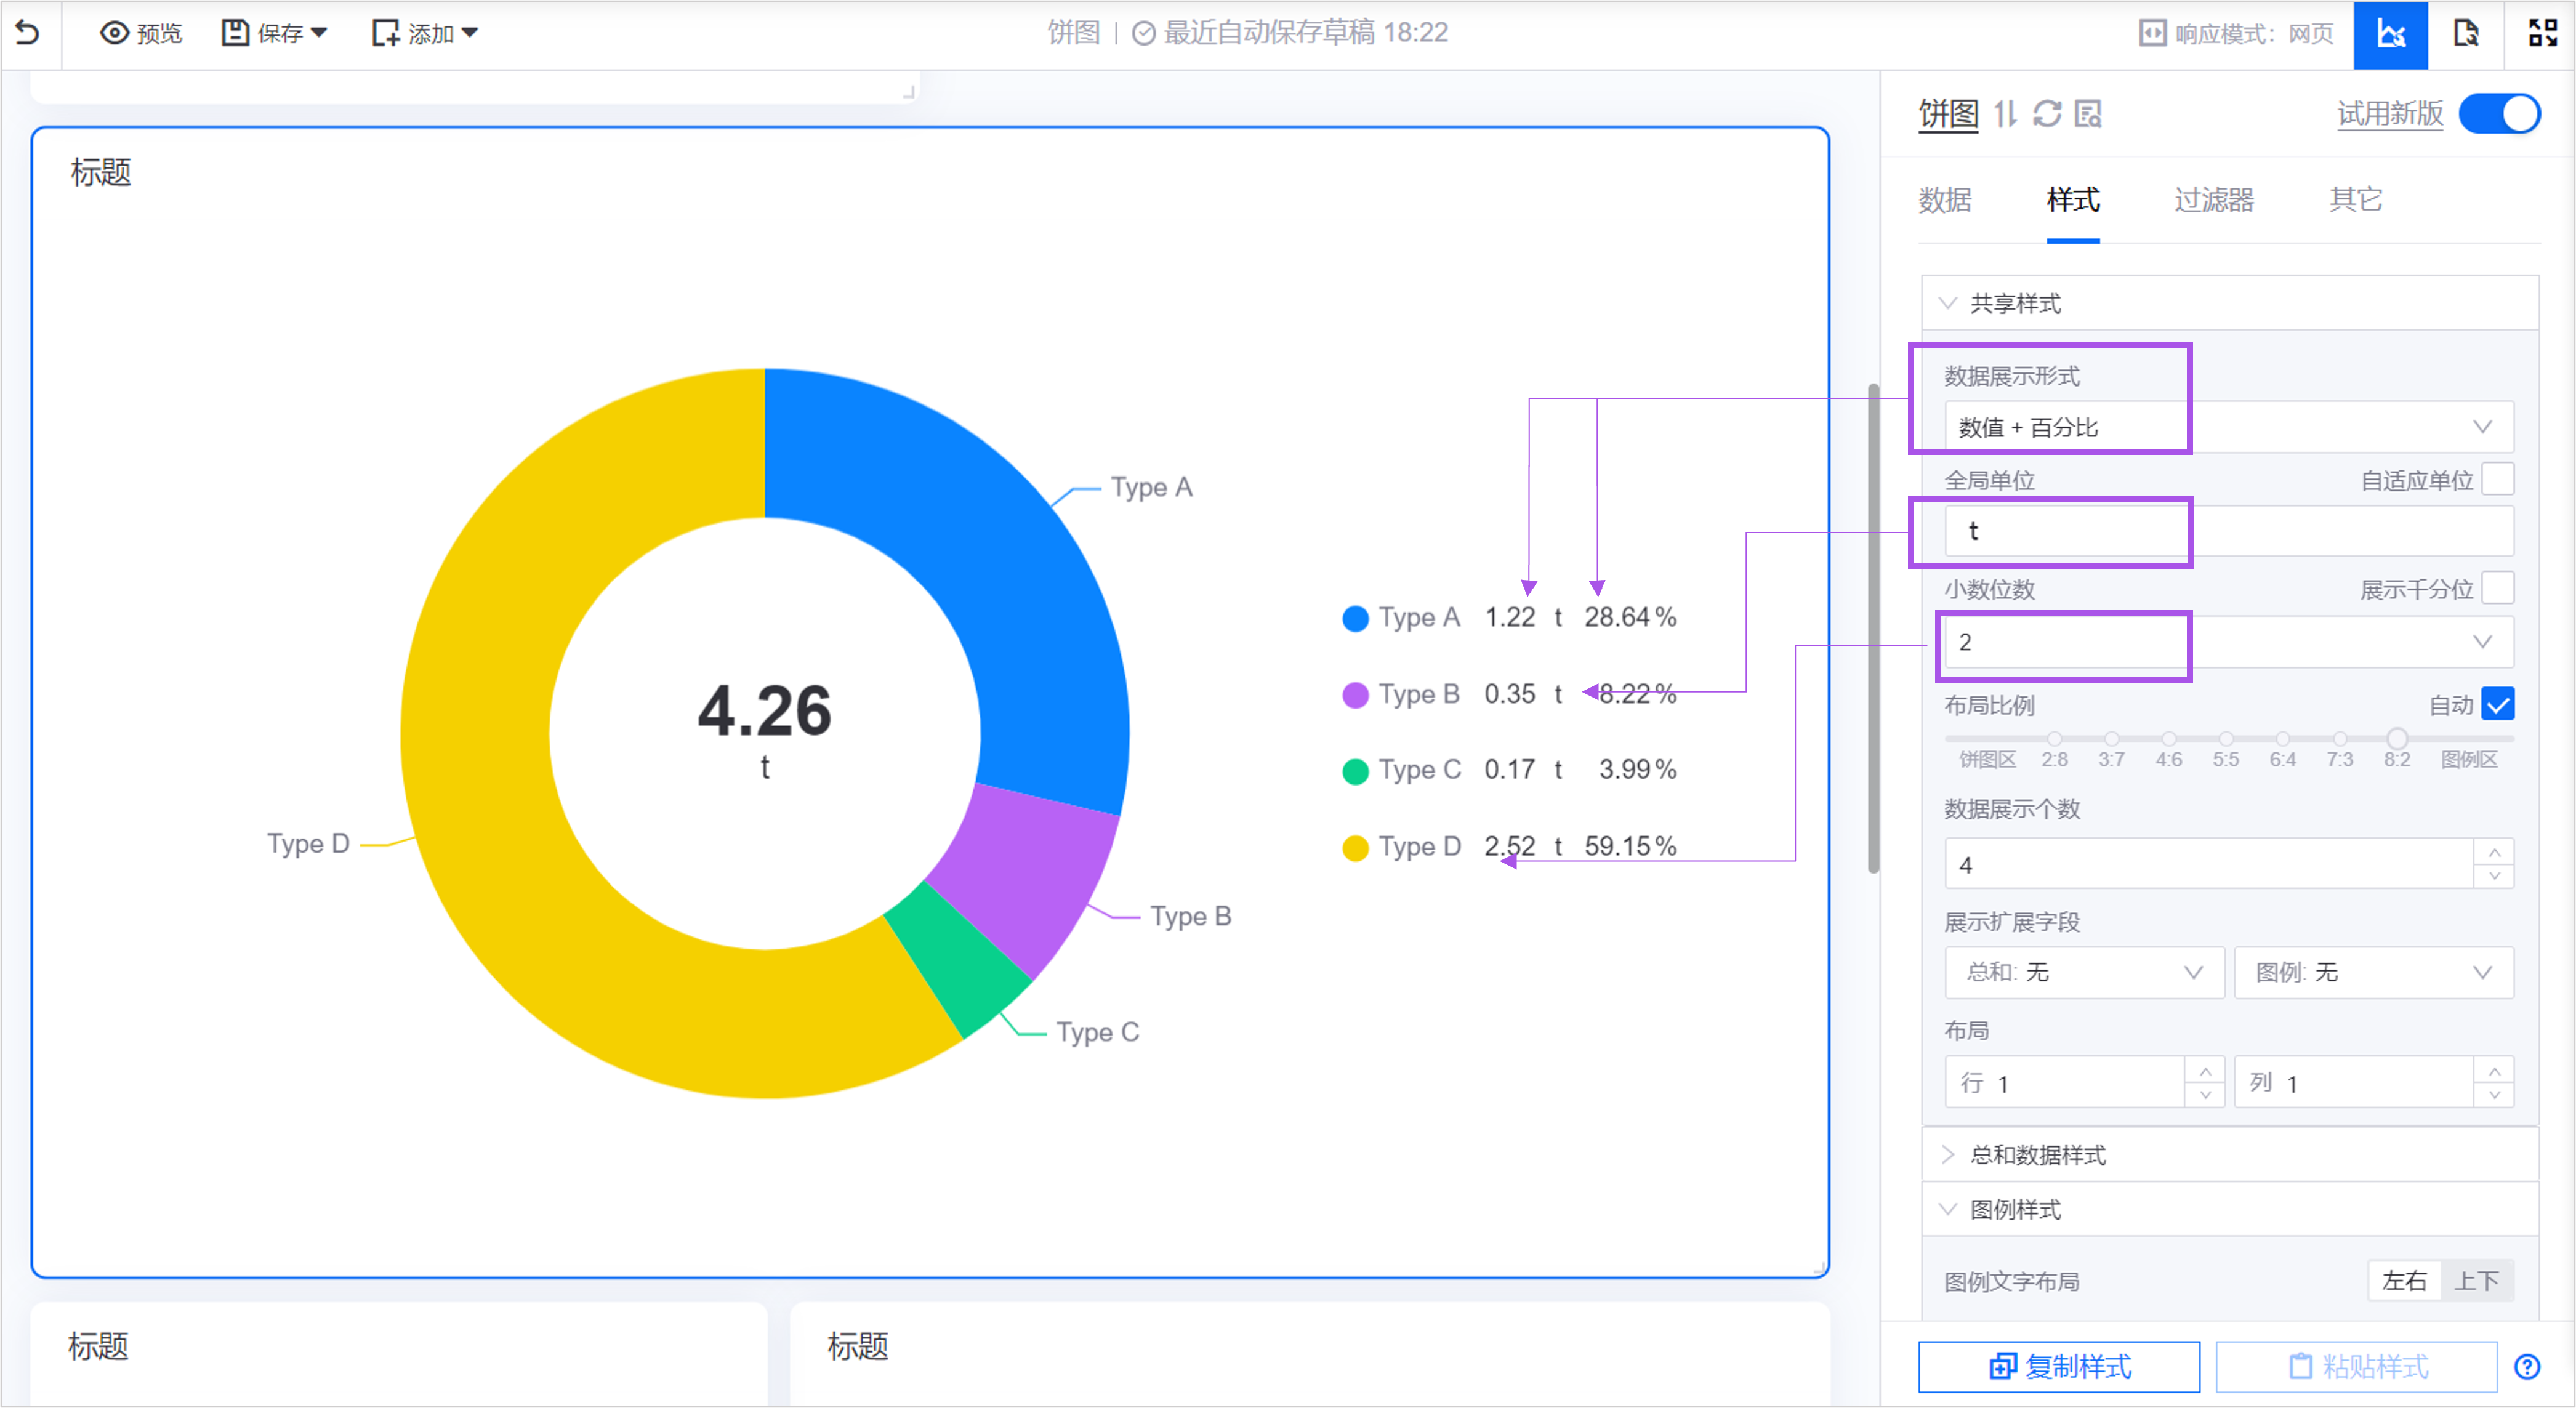Click the preview eye icon
Screen dimensions: 2576x1408
tap(115, 33)
